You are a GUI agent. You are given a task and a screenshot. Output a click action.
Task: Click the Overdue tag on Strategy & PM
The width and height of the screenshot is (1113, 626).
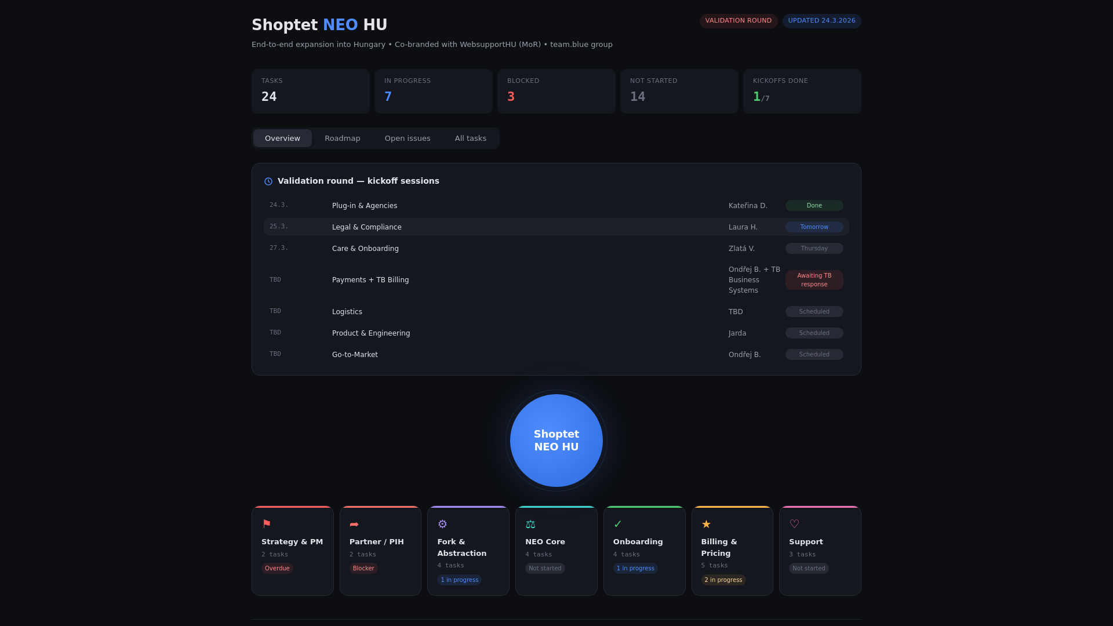click(277, 569)
